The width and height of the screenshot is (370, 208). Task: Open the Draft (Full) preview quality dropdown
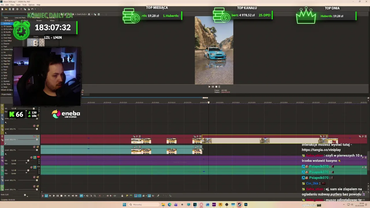click(82, 14)
